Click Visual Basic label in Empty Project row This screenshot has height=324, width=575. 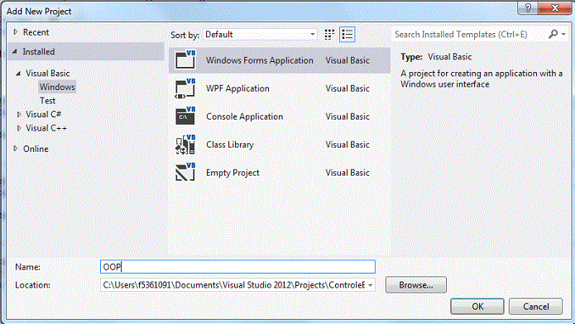pos(347,173)
